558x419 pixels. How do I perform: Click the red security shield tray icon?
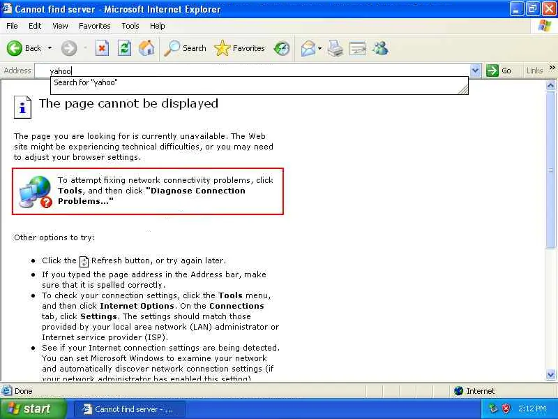point(506,409)
